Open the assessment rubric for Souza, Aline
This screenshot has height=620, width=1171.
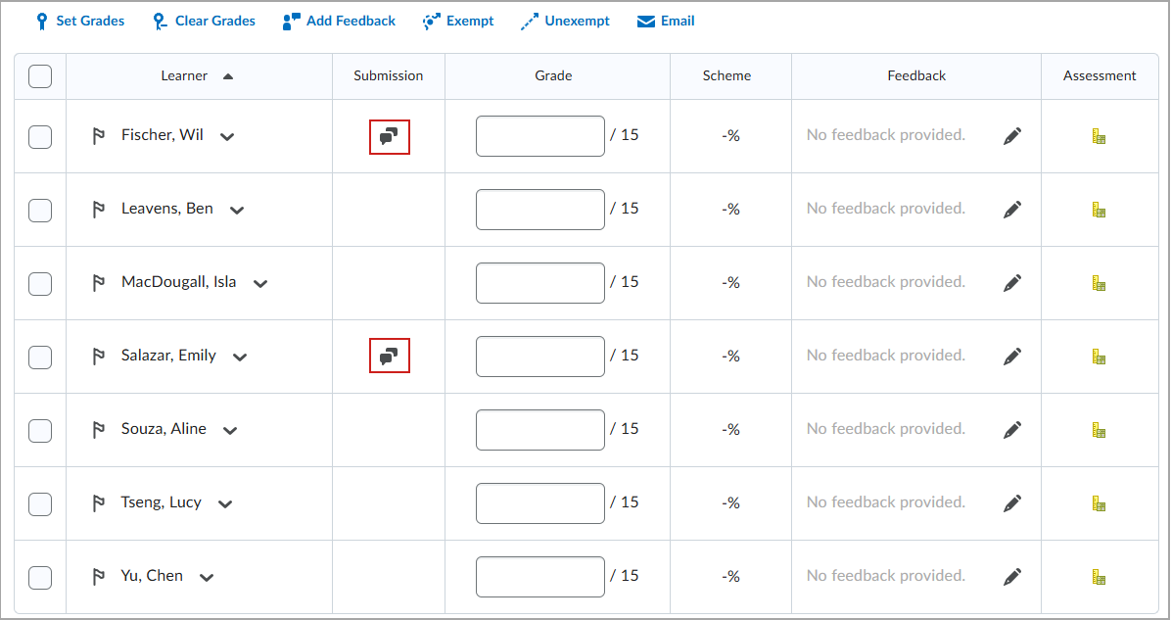click(1099, 429)
